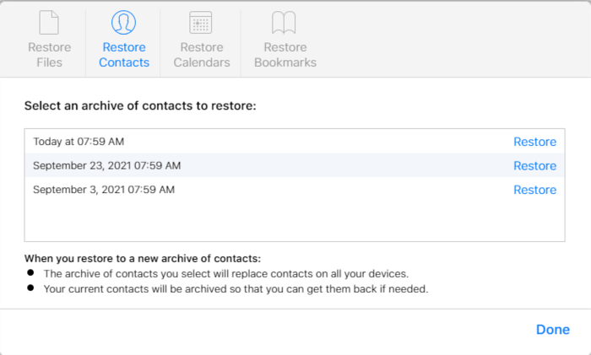The width and height of the screenshot is (591, 355).
Task: Restore the Today at 07:59 AM archive
Action: point(534,142)
